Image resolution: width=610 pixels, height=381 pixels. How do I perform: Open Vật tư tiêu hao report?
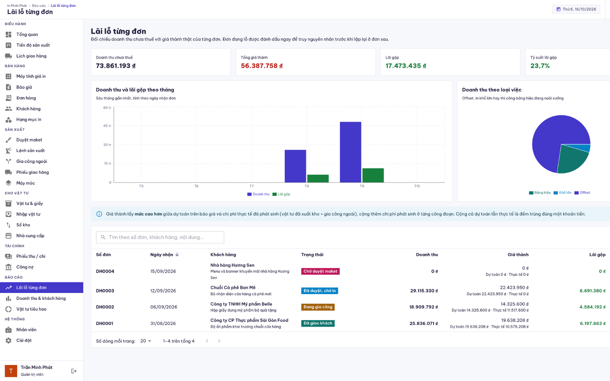pyautogui.click(x=42, y=309)
